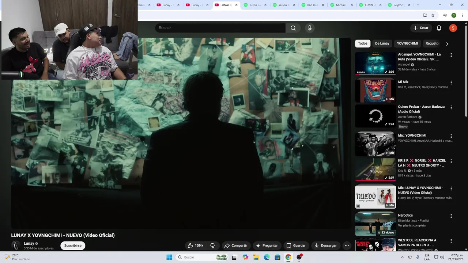Viewport: 468px width, 263px height.
Task: Open options for Mix: LUNAY X YOVNGCHIMI
Action: 451,188
